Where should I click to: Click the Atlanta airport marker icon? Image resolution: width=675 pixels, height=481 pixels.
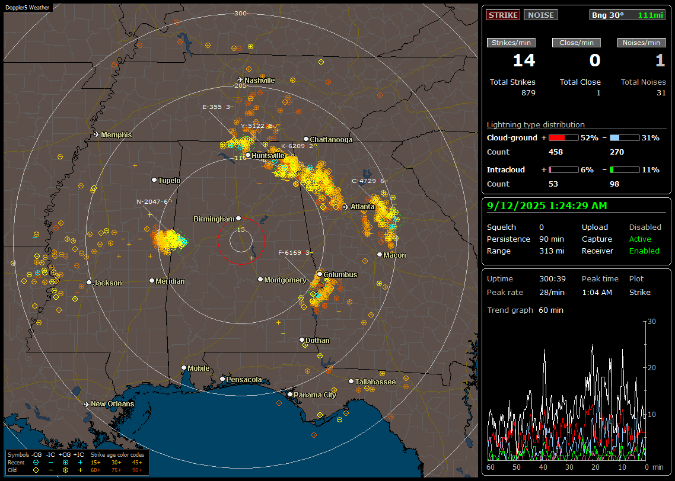[x=346, y=207]
